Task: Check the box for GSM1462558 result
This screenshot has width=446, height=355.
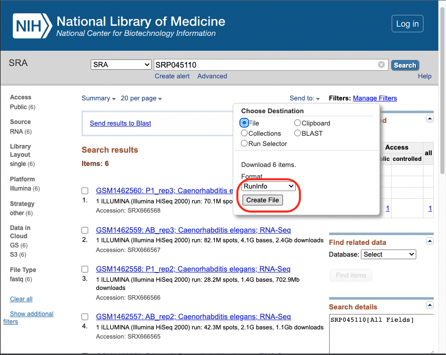Action: click(x=85, y=269)
